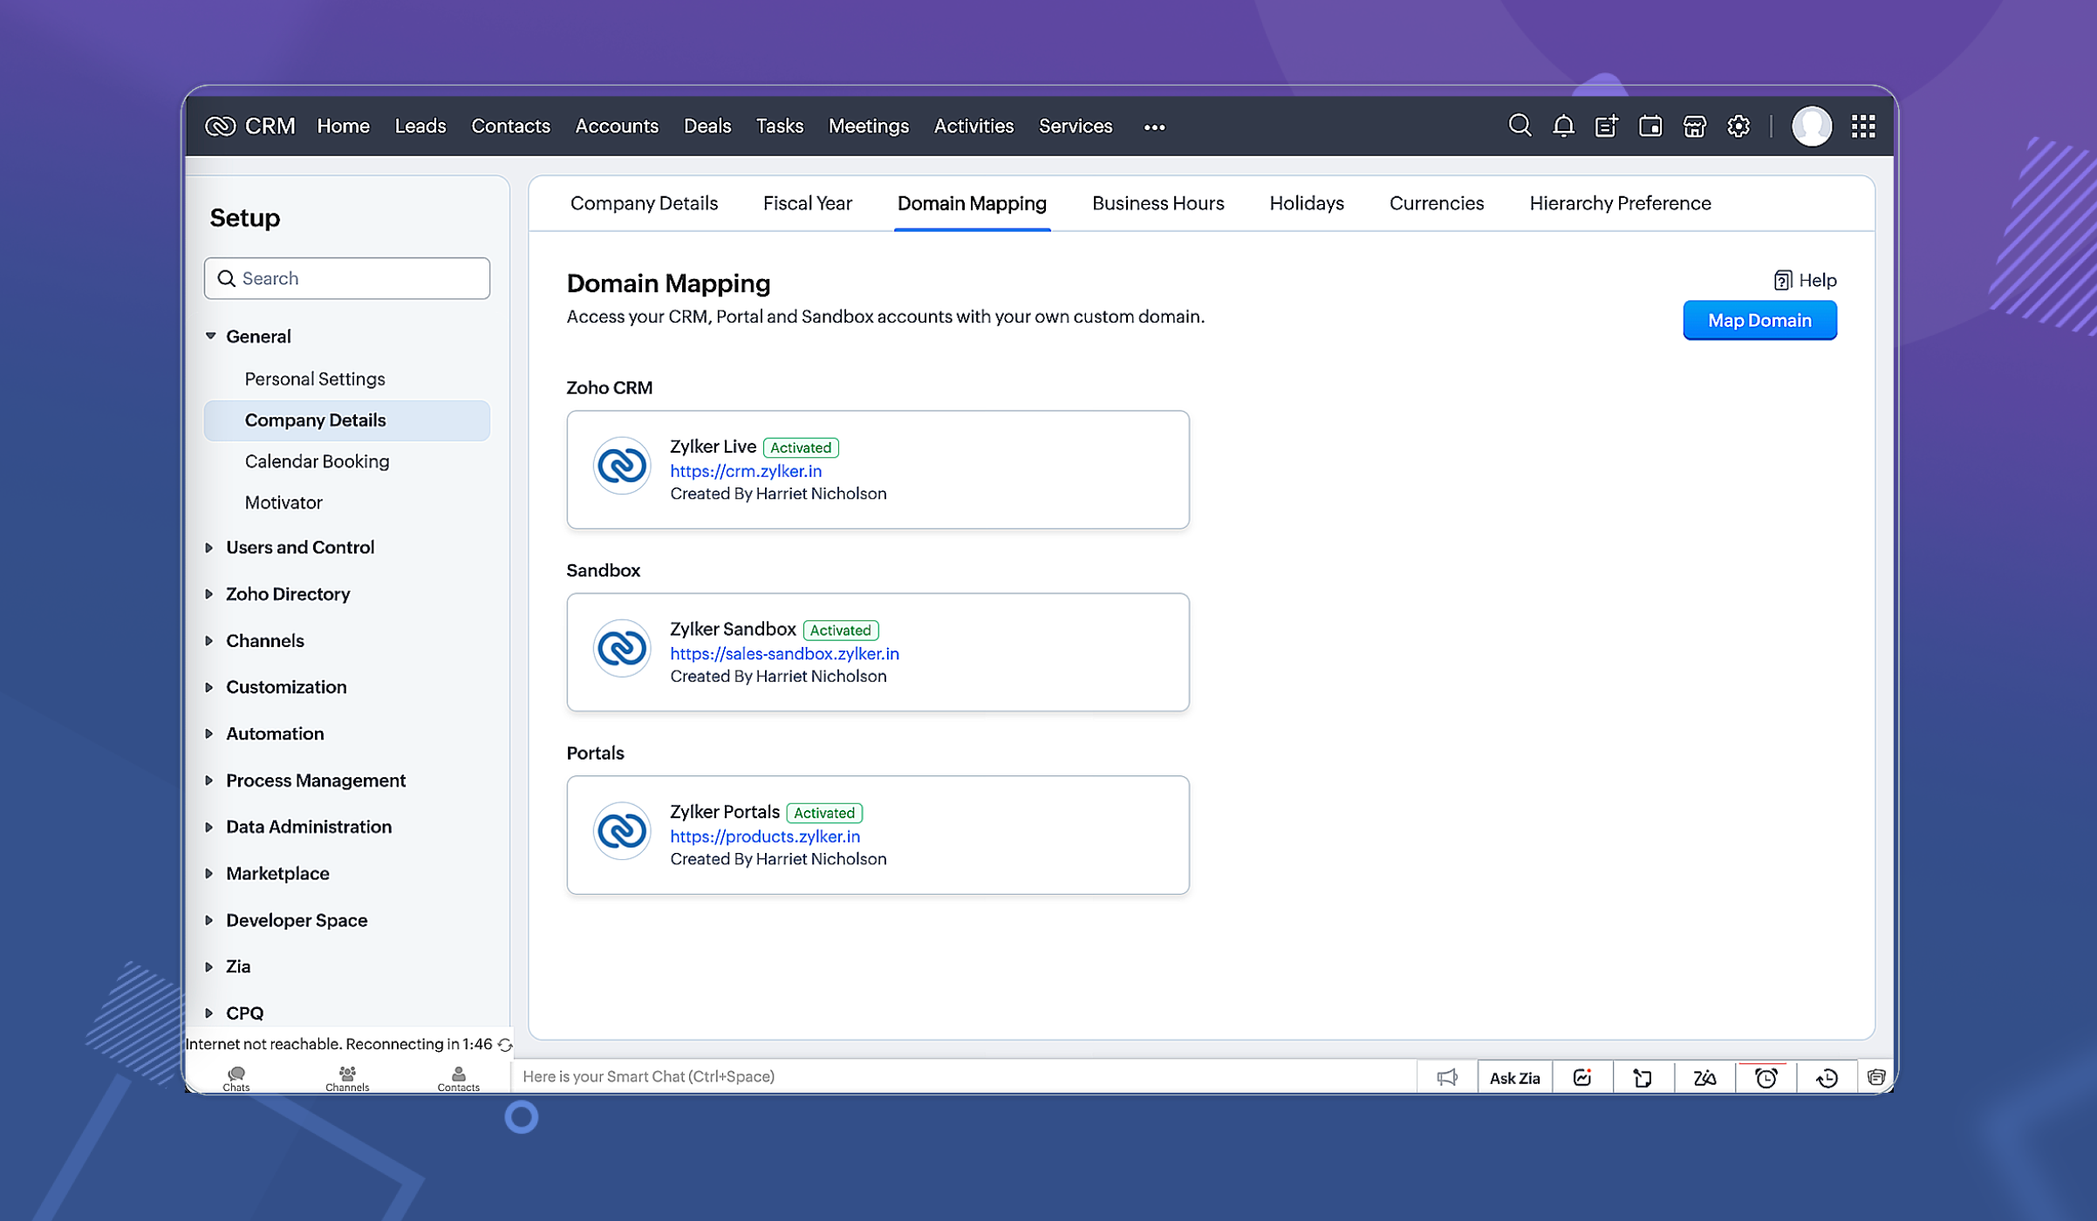Open the crm.zylker.in link
Screen dimensions: 2097x1221
(745, 471)
